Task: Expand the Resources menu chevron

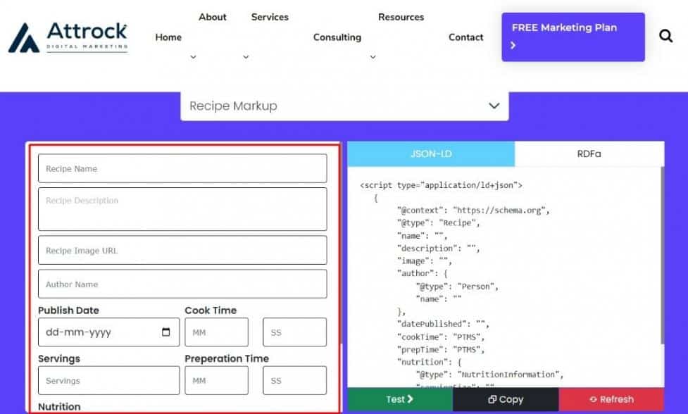Action: click(373, 57)
